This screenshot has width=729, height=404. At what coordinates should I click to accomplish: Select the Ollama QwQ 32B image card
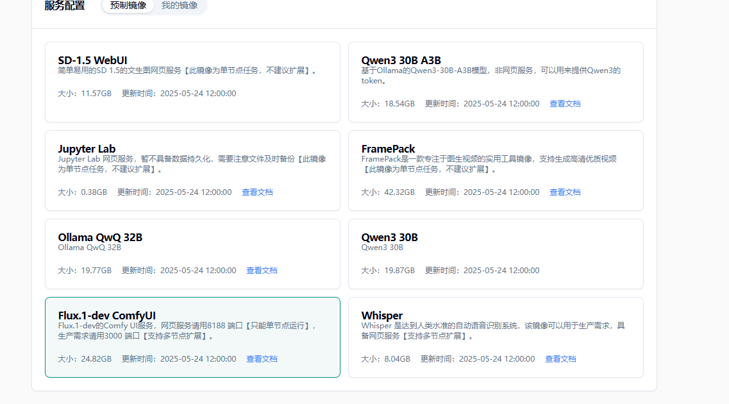(x=192, y=254)
